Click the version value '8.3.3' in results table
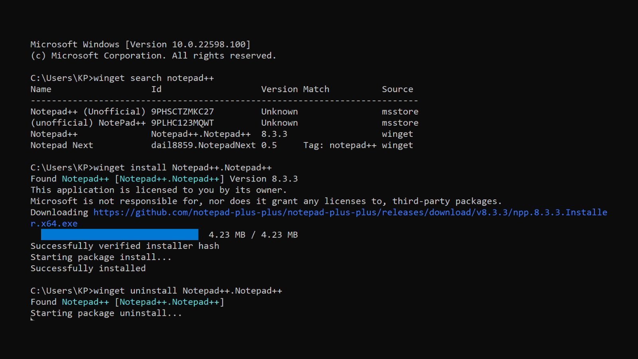This screenshot has width=638, height=359. [274, 134]
